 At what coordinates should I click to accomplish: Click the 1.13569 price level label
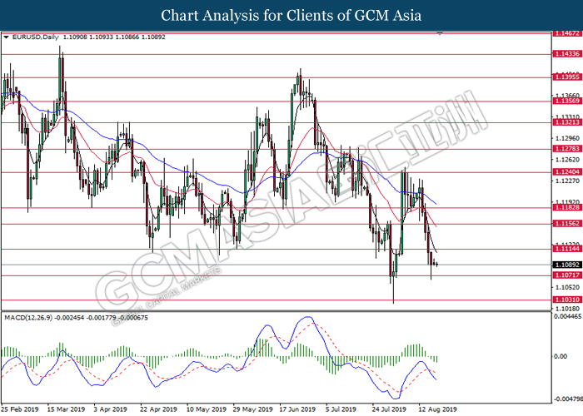click(567, 101)
